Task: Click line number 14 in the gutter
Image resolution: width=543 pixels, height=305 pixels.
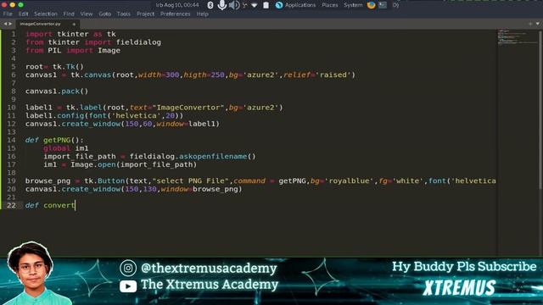Action: (x=11, y=140)
